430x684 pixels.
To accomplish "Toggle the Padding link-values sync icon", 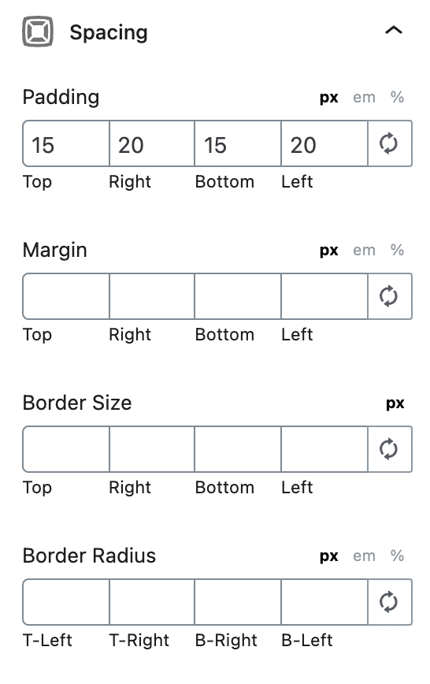I will pyautogui.click(x=390, y=143).
